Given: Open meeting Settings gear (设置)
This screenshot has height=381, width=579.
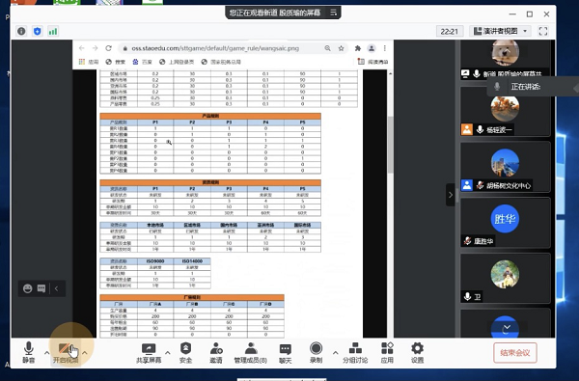Looking at the screenshot, I should coord(417,353).
